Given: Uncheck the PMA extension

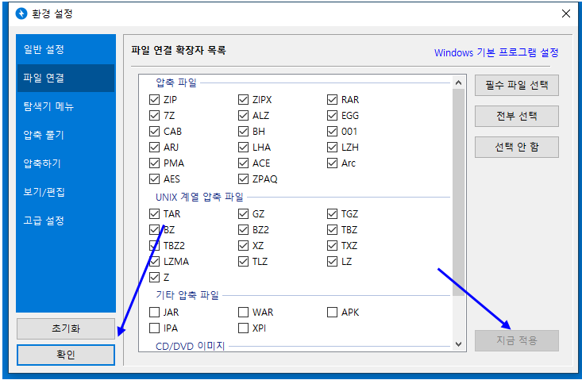Looking at the screenshot, I should coord(154,163).
